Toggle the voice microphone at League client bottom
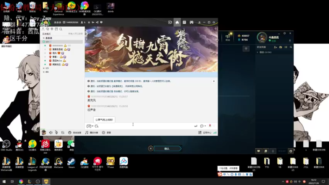 tap(273, 151)
